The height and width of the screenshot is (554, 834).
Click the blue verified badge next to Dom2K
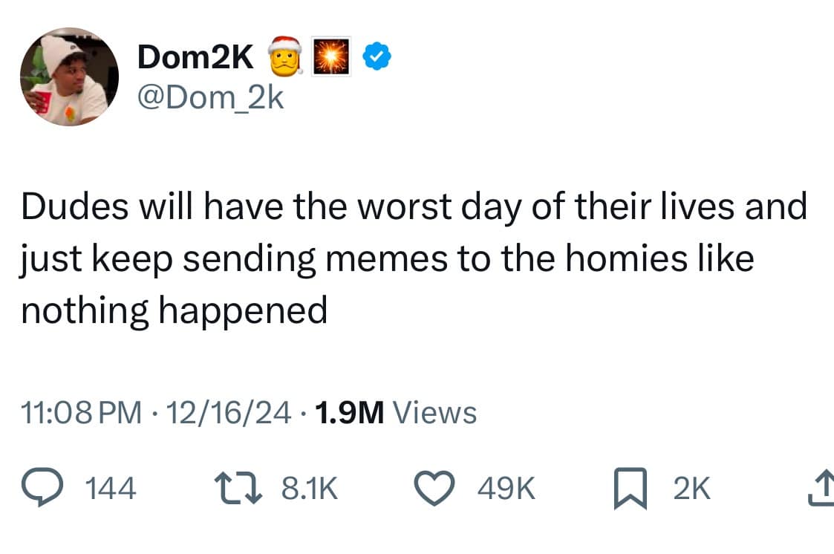376,53
